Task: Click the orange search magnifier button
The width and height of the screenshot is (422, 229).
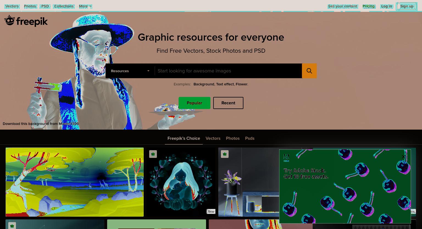Action: click(309, 71)
